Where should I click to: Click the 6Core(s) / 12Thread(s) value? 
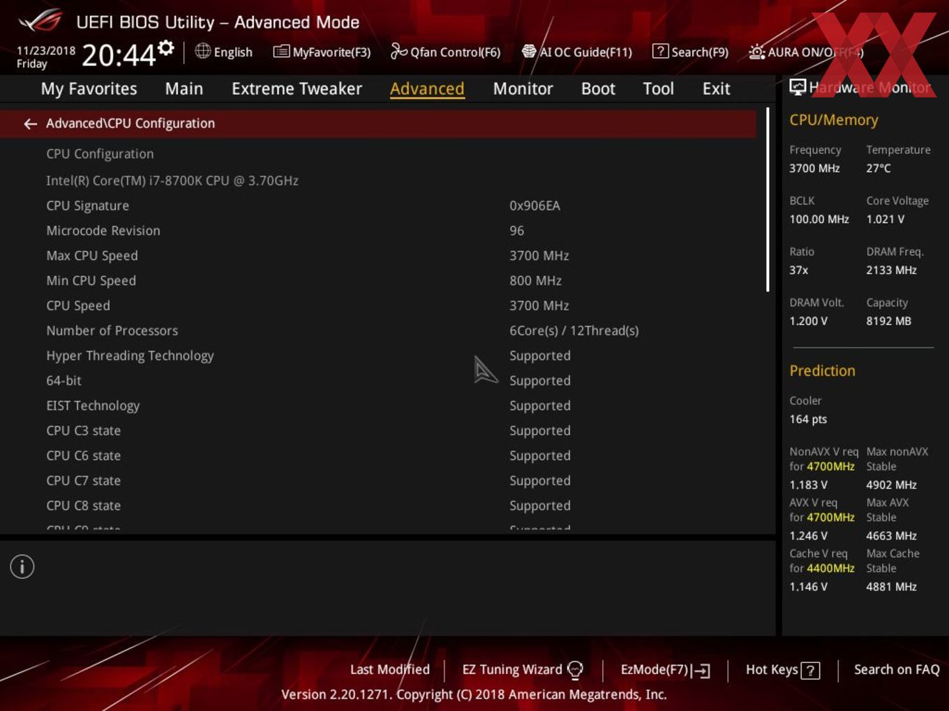pyautogui.click(x=574, y=330)
